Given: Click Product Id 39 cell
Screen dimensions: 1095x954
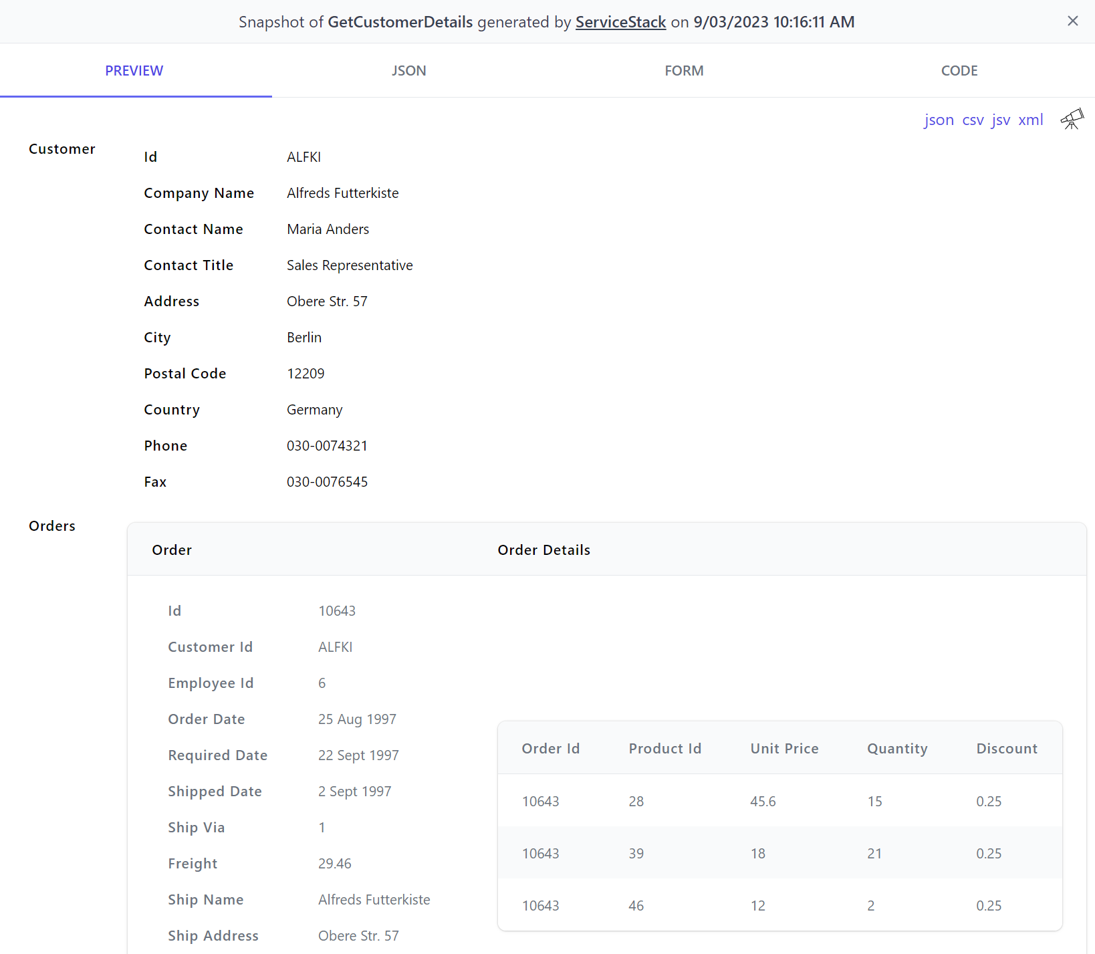Looking at the screenshot, I should tap(636, 854).
